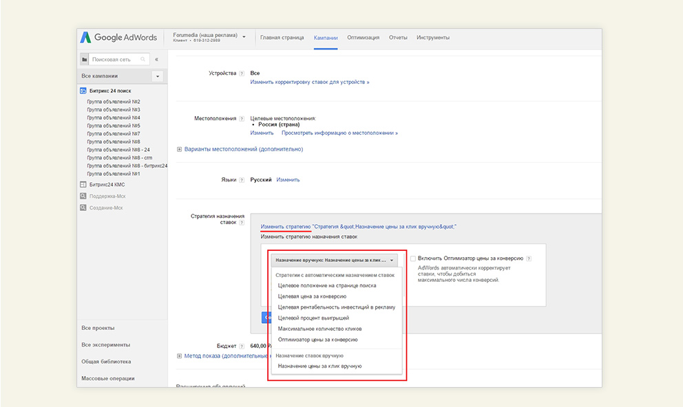Click the folder icon beside the search field
Screen dimensions: 683x407
85,59
